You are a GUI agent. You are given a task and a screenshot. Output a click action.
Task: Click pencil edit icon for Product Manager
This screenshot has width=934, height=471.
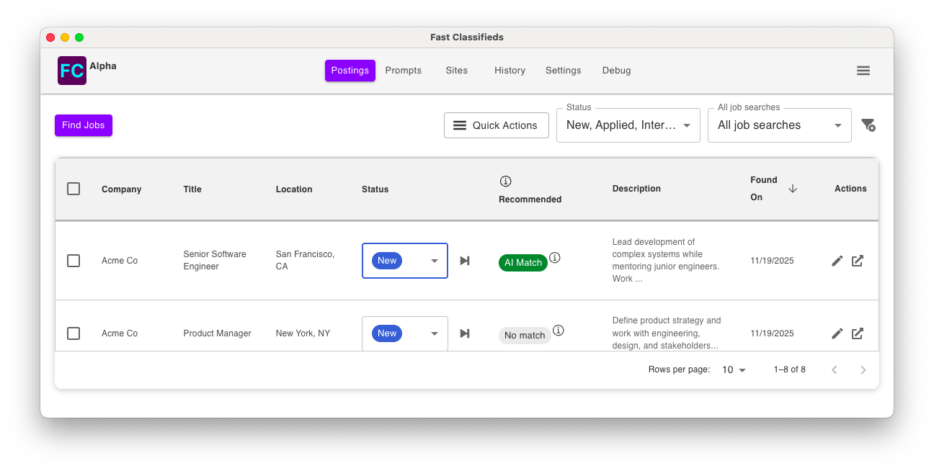(837, 333)
